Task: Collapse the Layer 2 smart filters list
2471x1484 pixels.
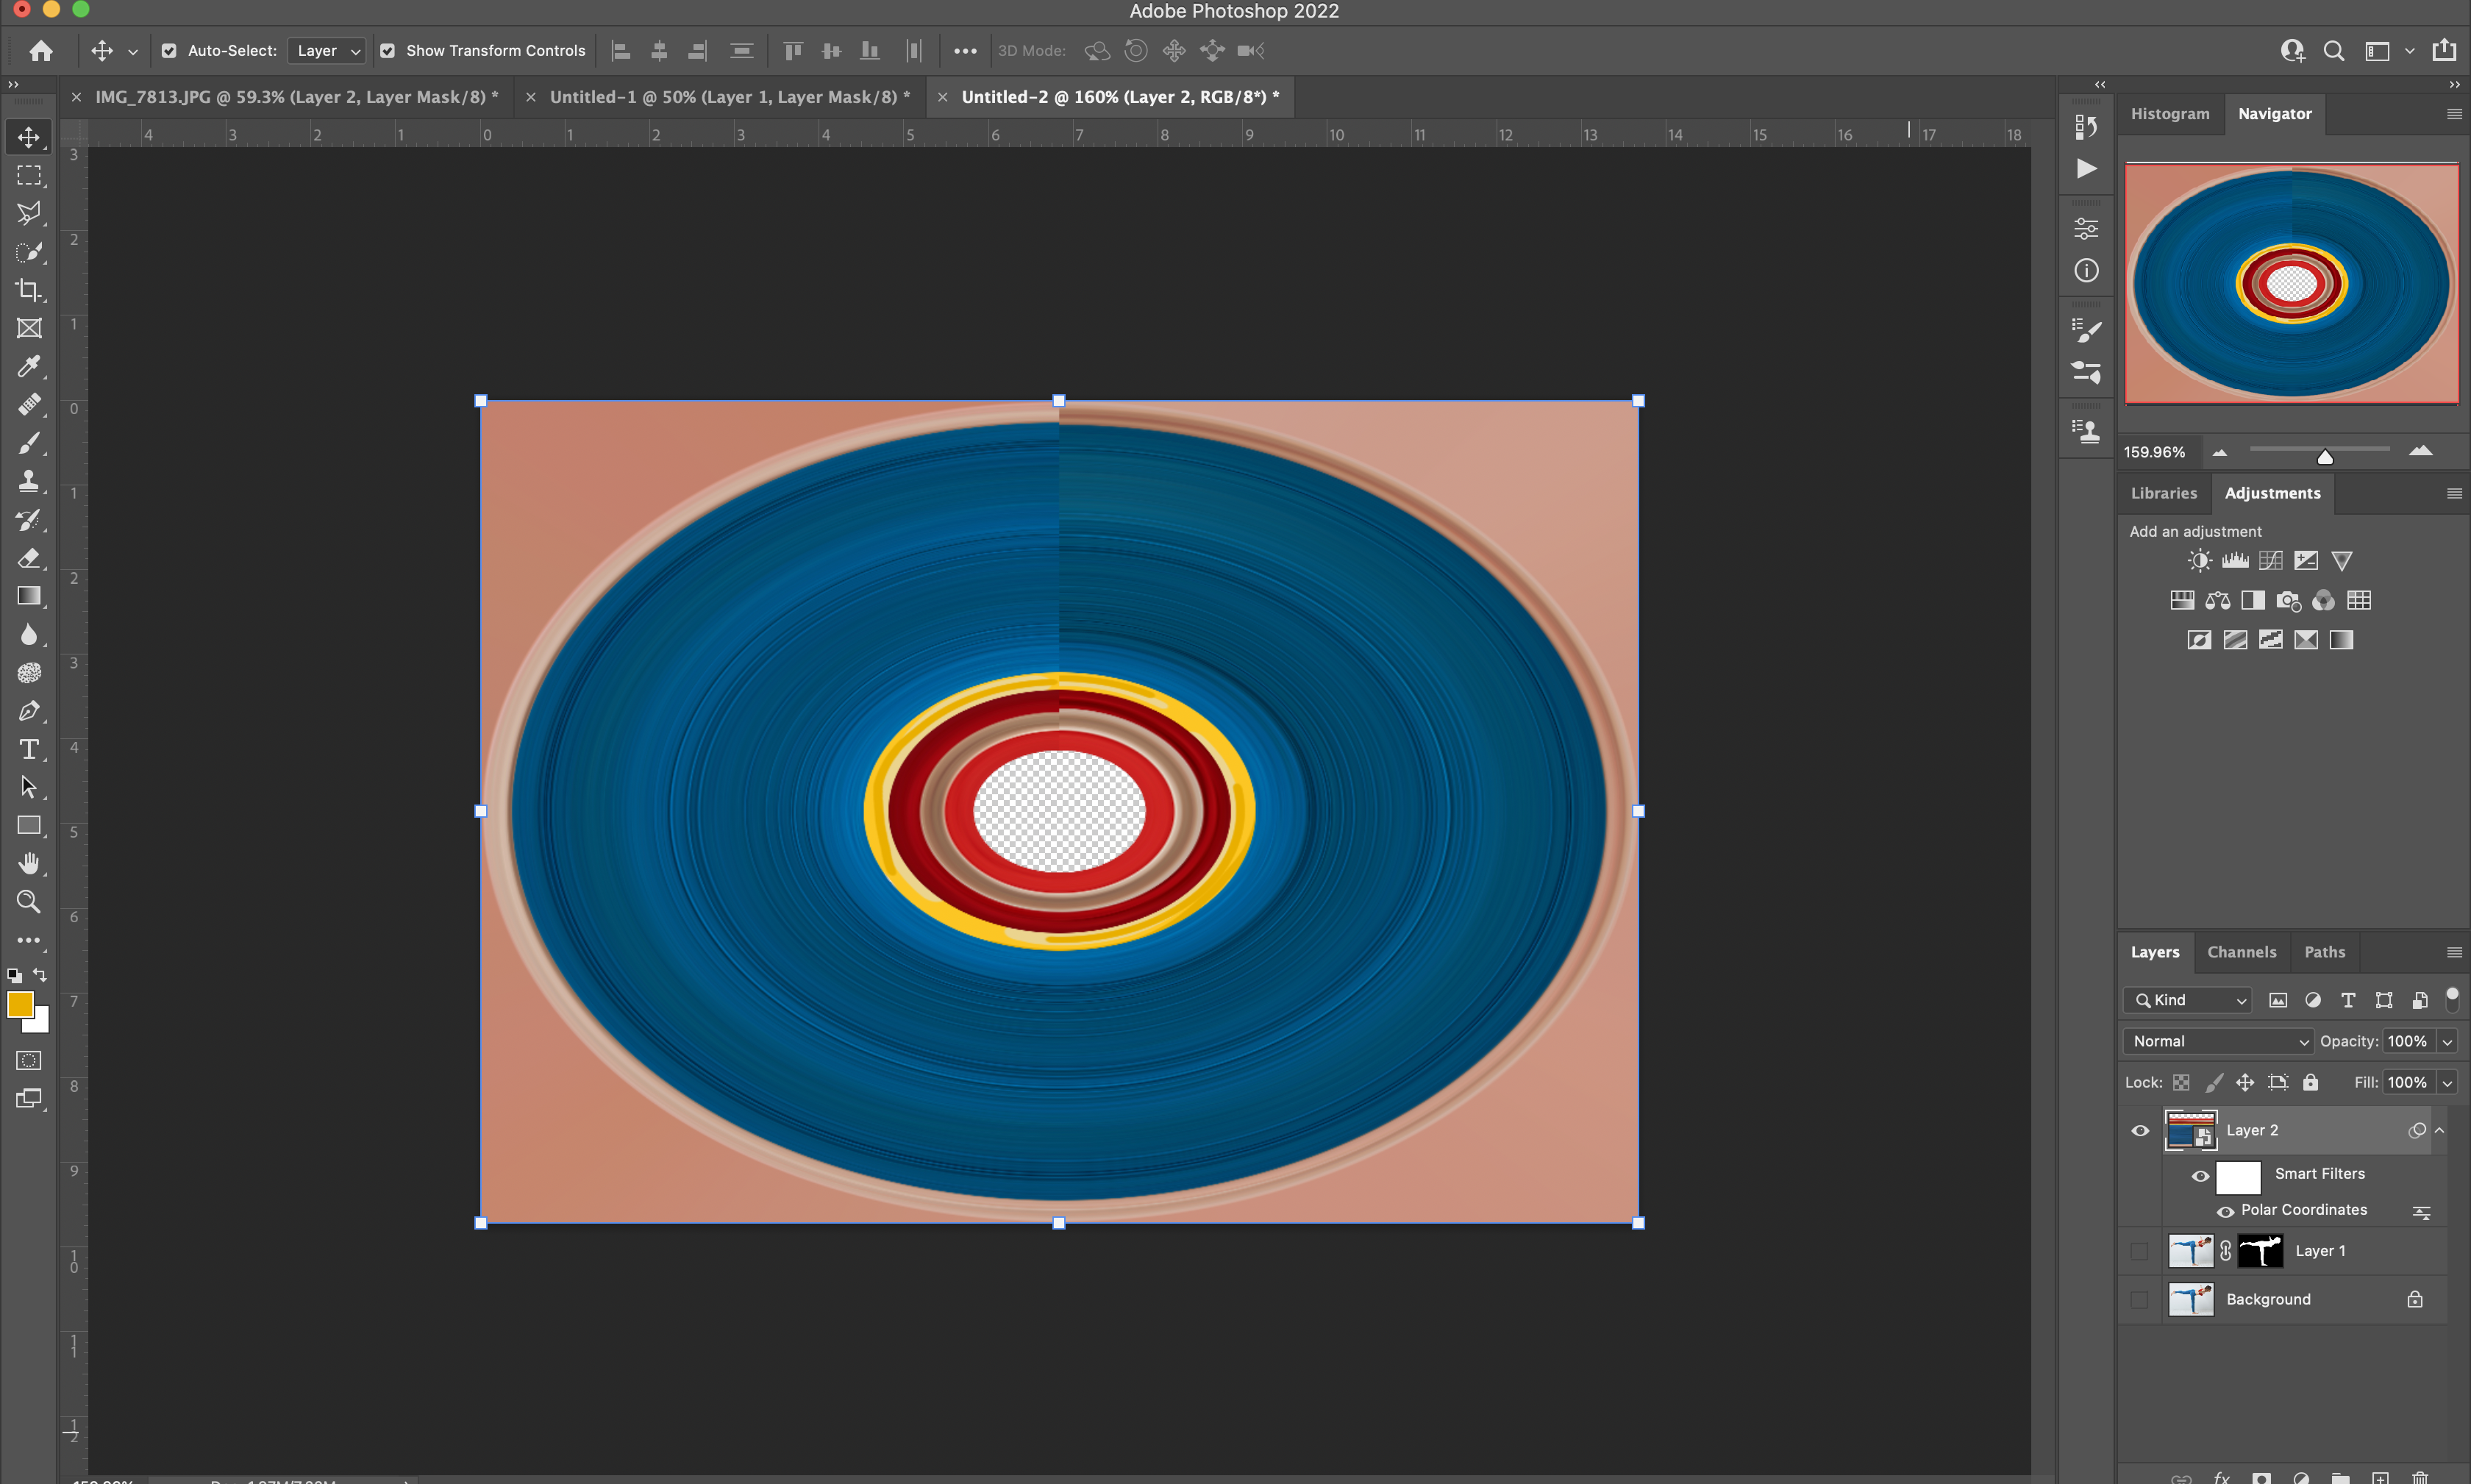Action: [x=2440, y=1130]
